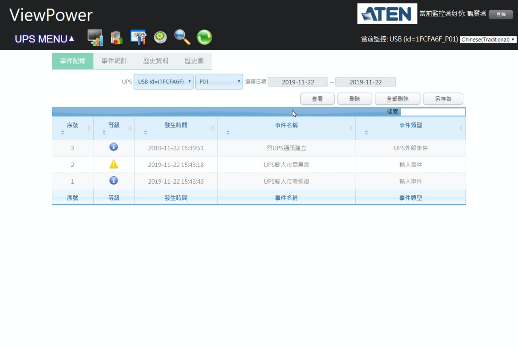Open the Chinese(Traditional) language dropdown
Image resolution: width=518 pixels, height=348 pixels.
pyautogui.click(x=488, y=39)
